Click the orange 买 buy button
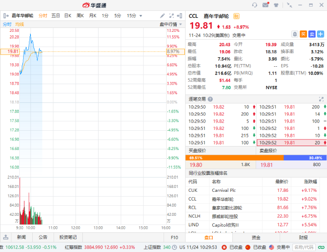Image resolution: width=327 pixels, height=252 pixels. tap(303, 34)
